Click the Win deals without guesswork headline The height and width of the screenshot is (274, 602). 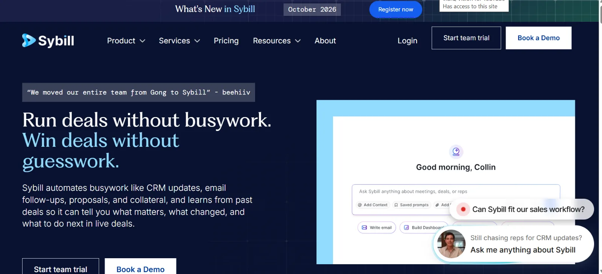click(100, 151)
